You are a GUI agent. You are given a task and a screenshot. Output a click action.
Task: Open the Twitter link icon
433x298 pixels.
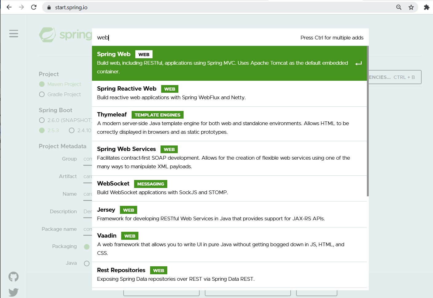pos(14,292)
